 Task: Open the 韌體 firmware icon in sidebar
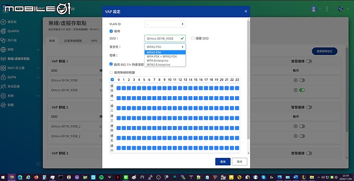coord(3,105)
